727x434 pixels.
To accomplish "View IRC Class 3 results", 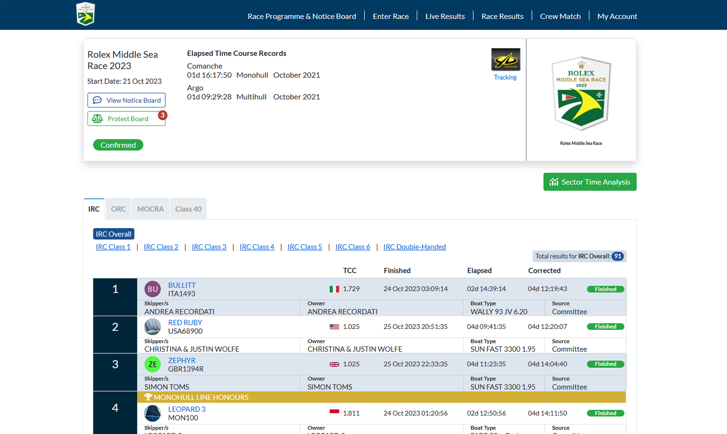I will [209, 247].
